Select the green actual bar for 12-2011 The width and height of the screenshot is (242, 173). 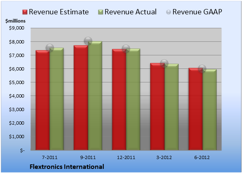point(133,99)
